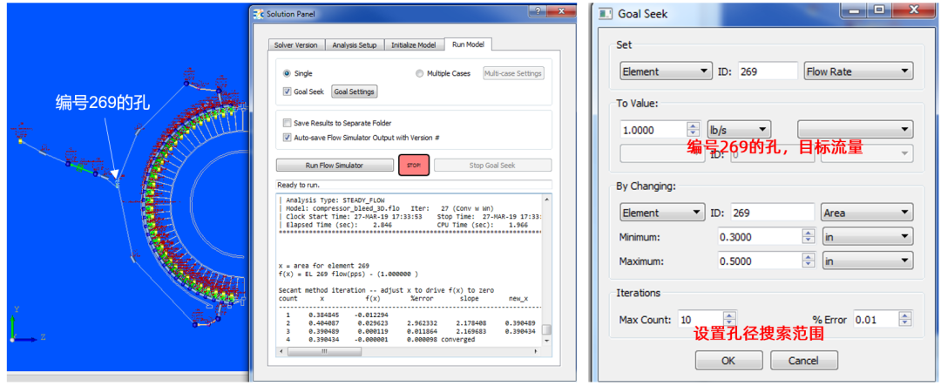The height and width of the screenshot is (386, 941).
Task: Open the Analysis Setup tab
Action: (x=355, y=45)
